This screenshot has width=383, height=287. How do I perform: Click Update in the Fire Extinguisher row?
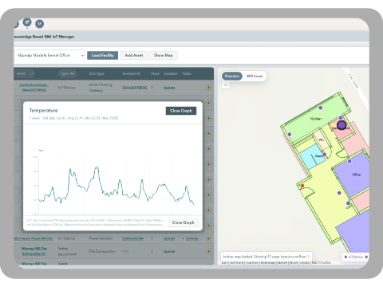[x=169, y=251]
